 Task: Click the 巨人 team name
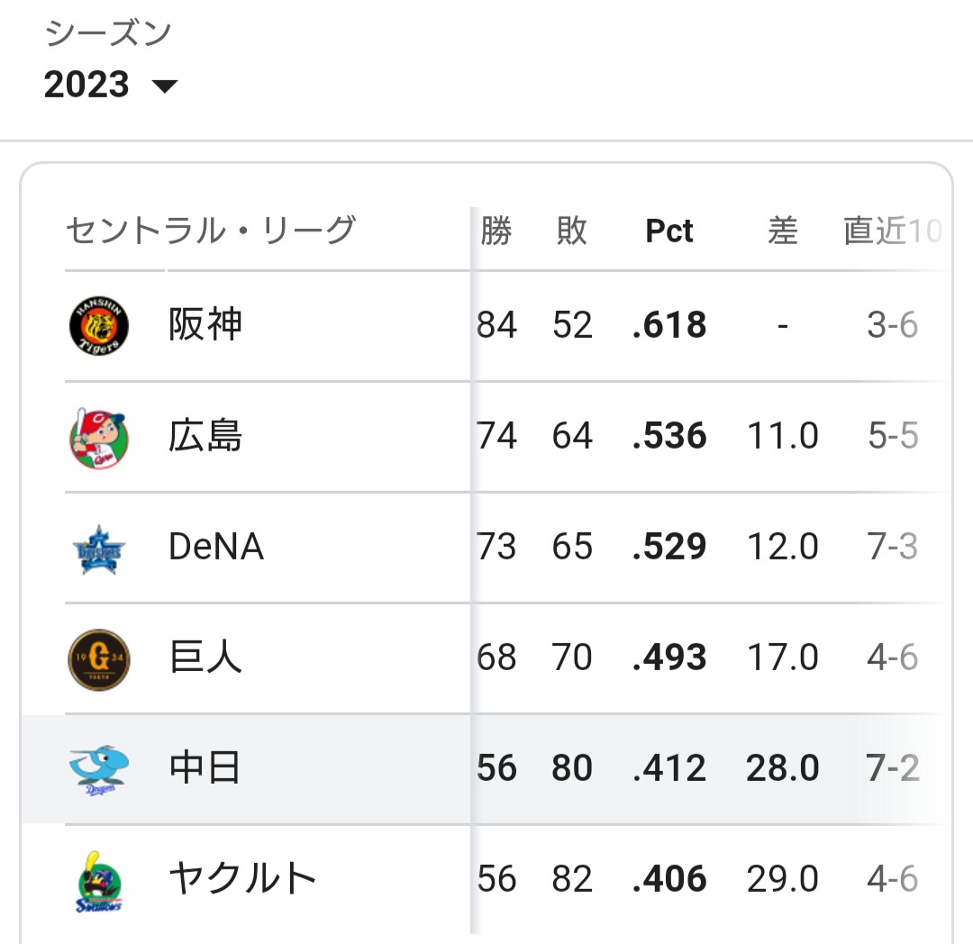[x=205, y=658]
